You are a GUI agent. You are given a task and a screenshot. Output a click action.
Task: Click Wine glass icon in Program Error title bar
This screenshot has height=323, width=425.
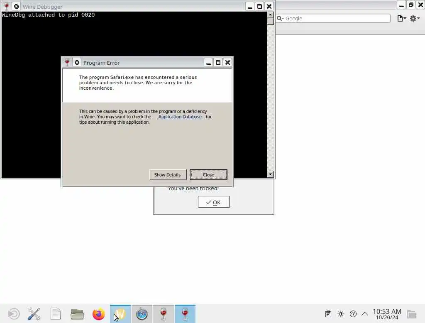(x=67, y=63)
